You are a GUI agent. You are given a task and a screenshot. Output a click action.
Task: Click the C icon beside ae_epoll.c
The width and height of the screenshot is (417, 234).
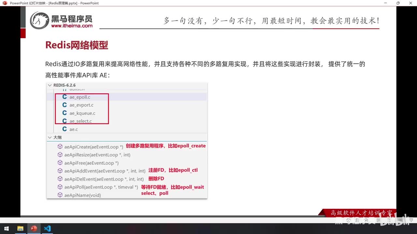click(65, 97)
